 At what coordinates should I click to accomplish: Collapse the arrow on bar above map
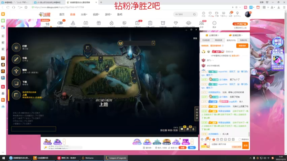154,43
